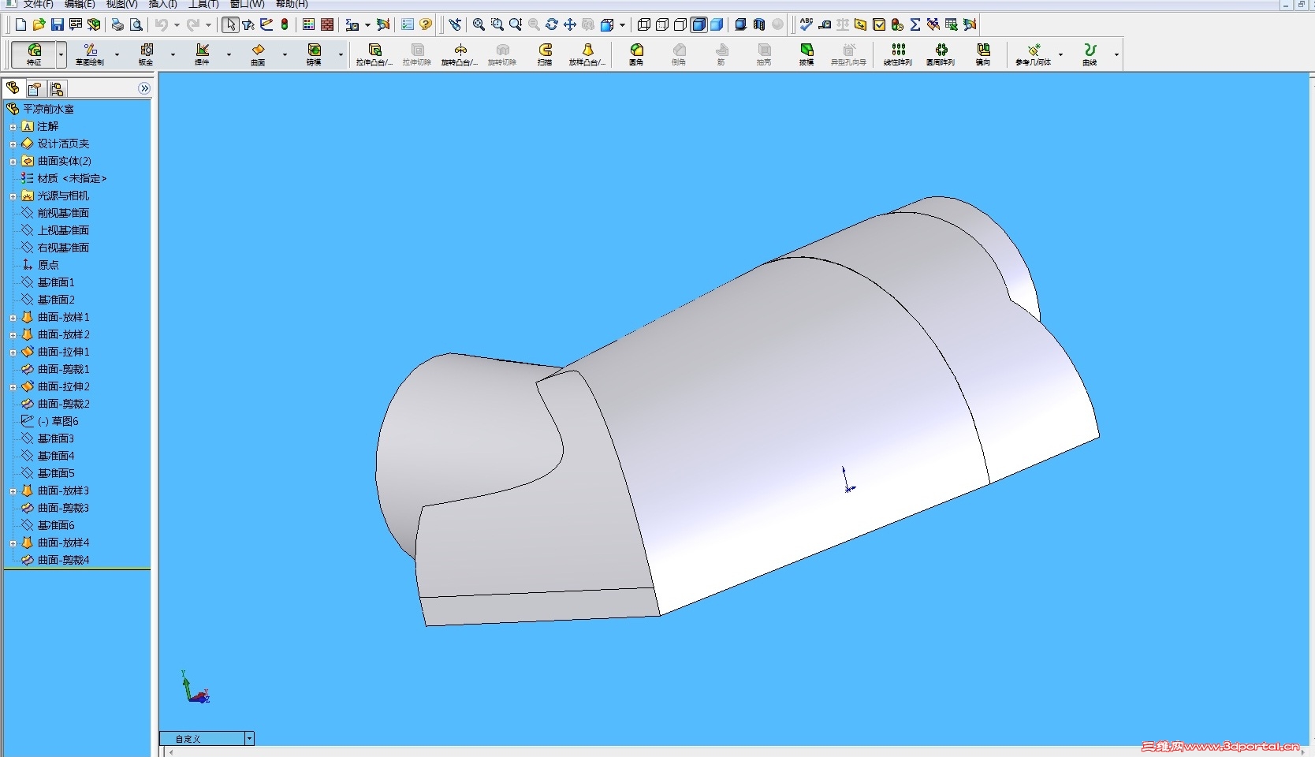
Task: Select the Zoom to Area icon
Action: tap(497, 25)
